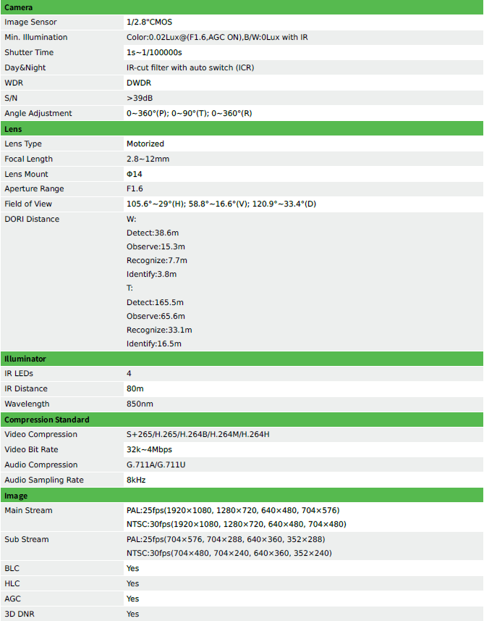Click the Illuminator section header
Image resolution: width=484 pixels, height=621 pixels.
(242, 359)
